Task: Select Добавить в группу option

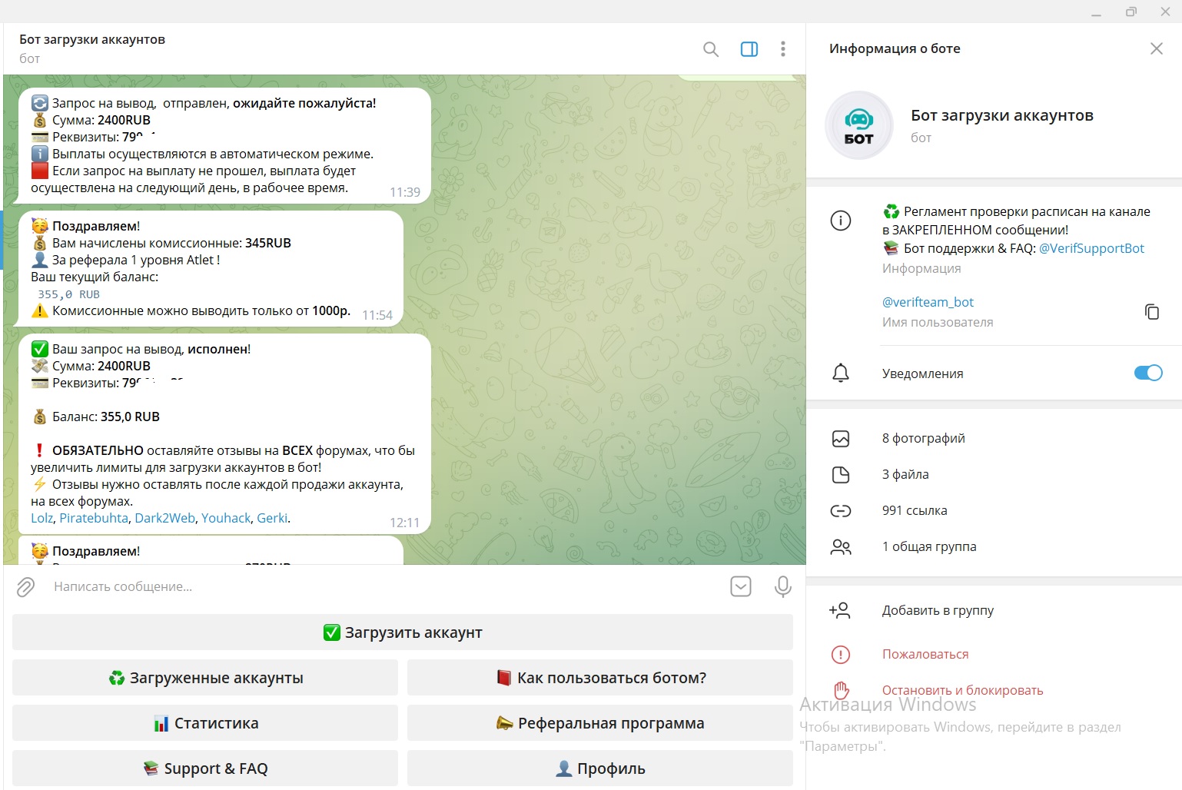Action: 937,610
